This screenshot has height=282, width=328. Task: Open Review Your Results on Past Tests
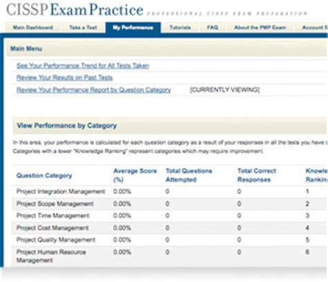[64, 78]
